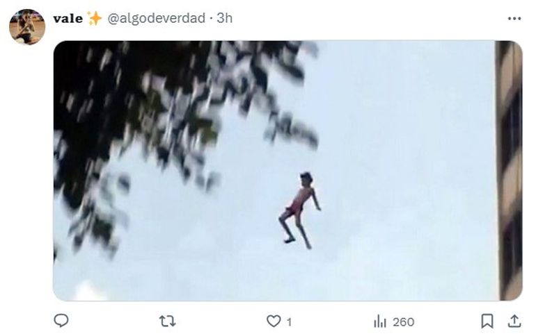Open the tweet via the 3h timestamp

tap(225, 18)
